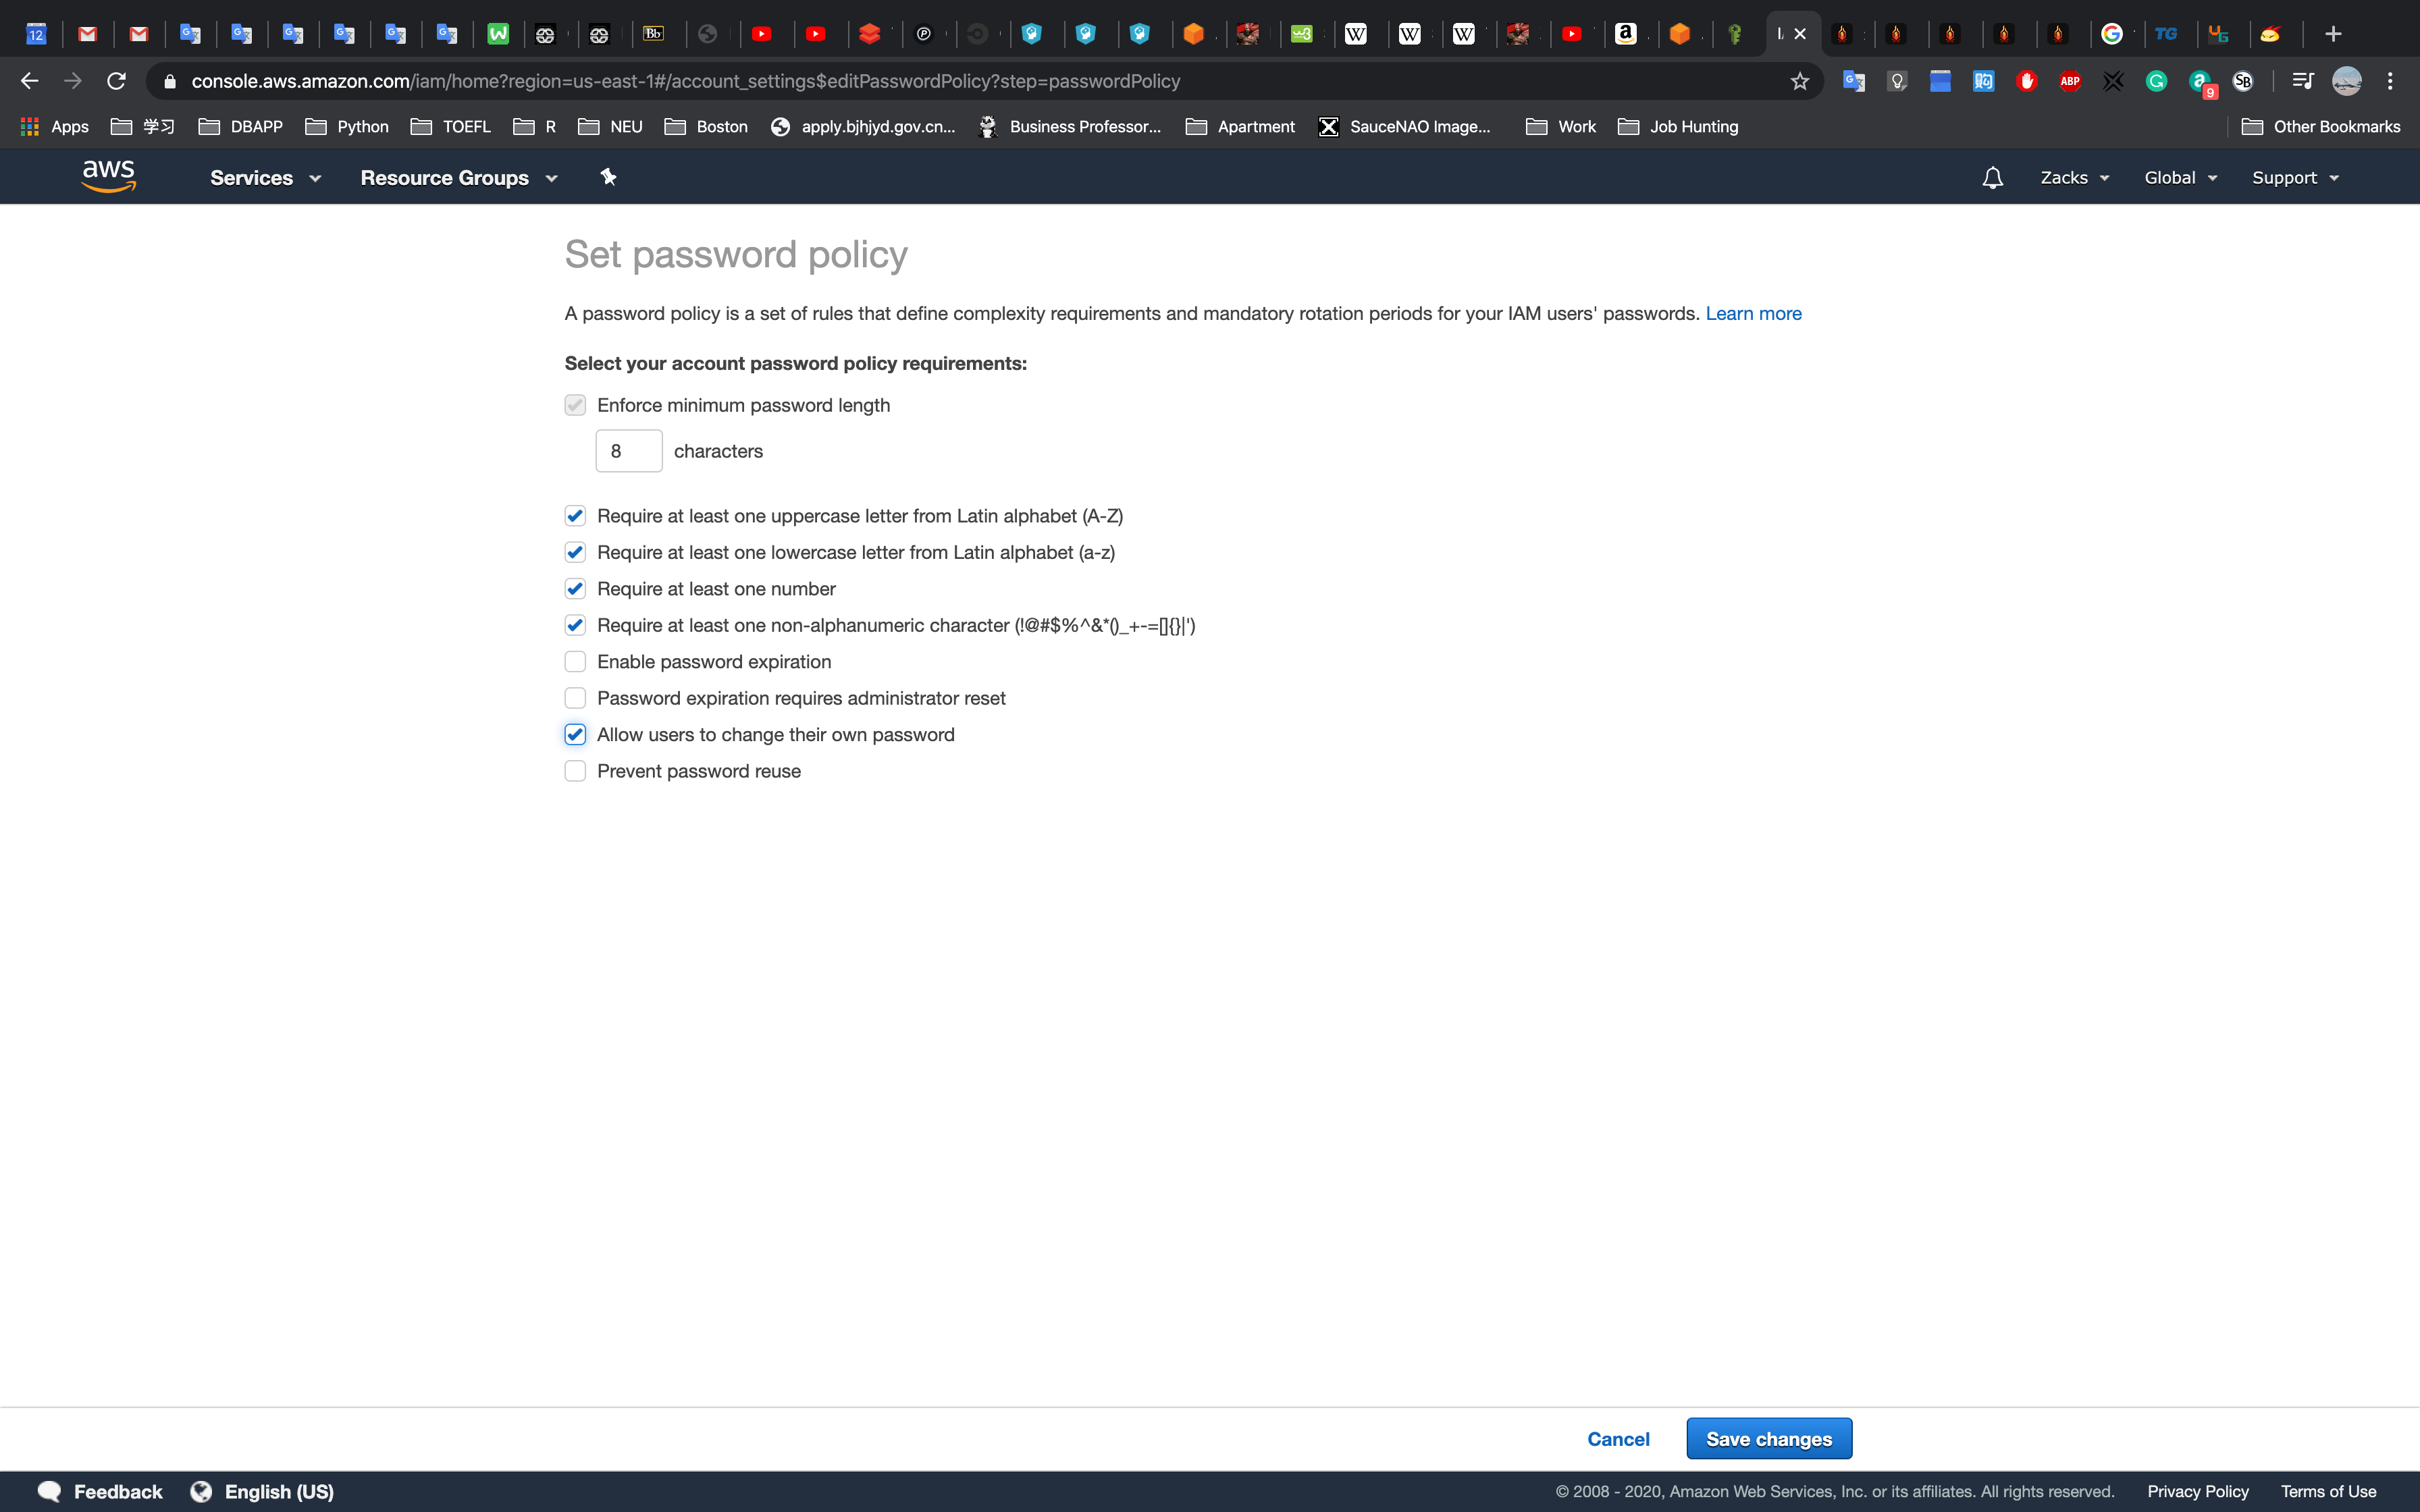Click the pin shortcuts icon in AWS navbar
2420x1512 pixels.
[x=608, y=177]
